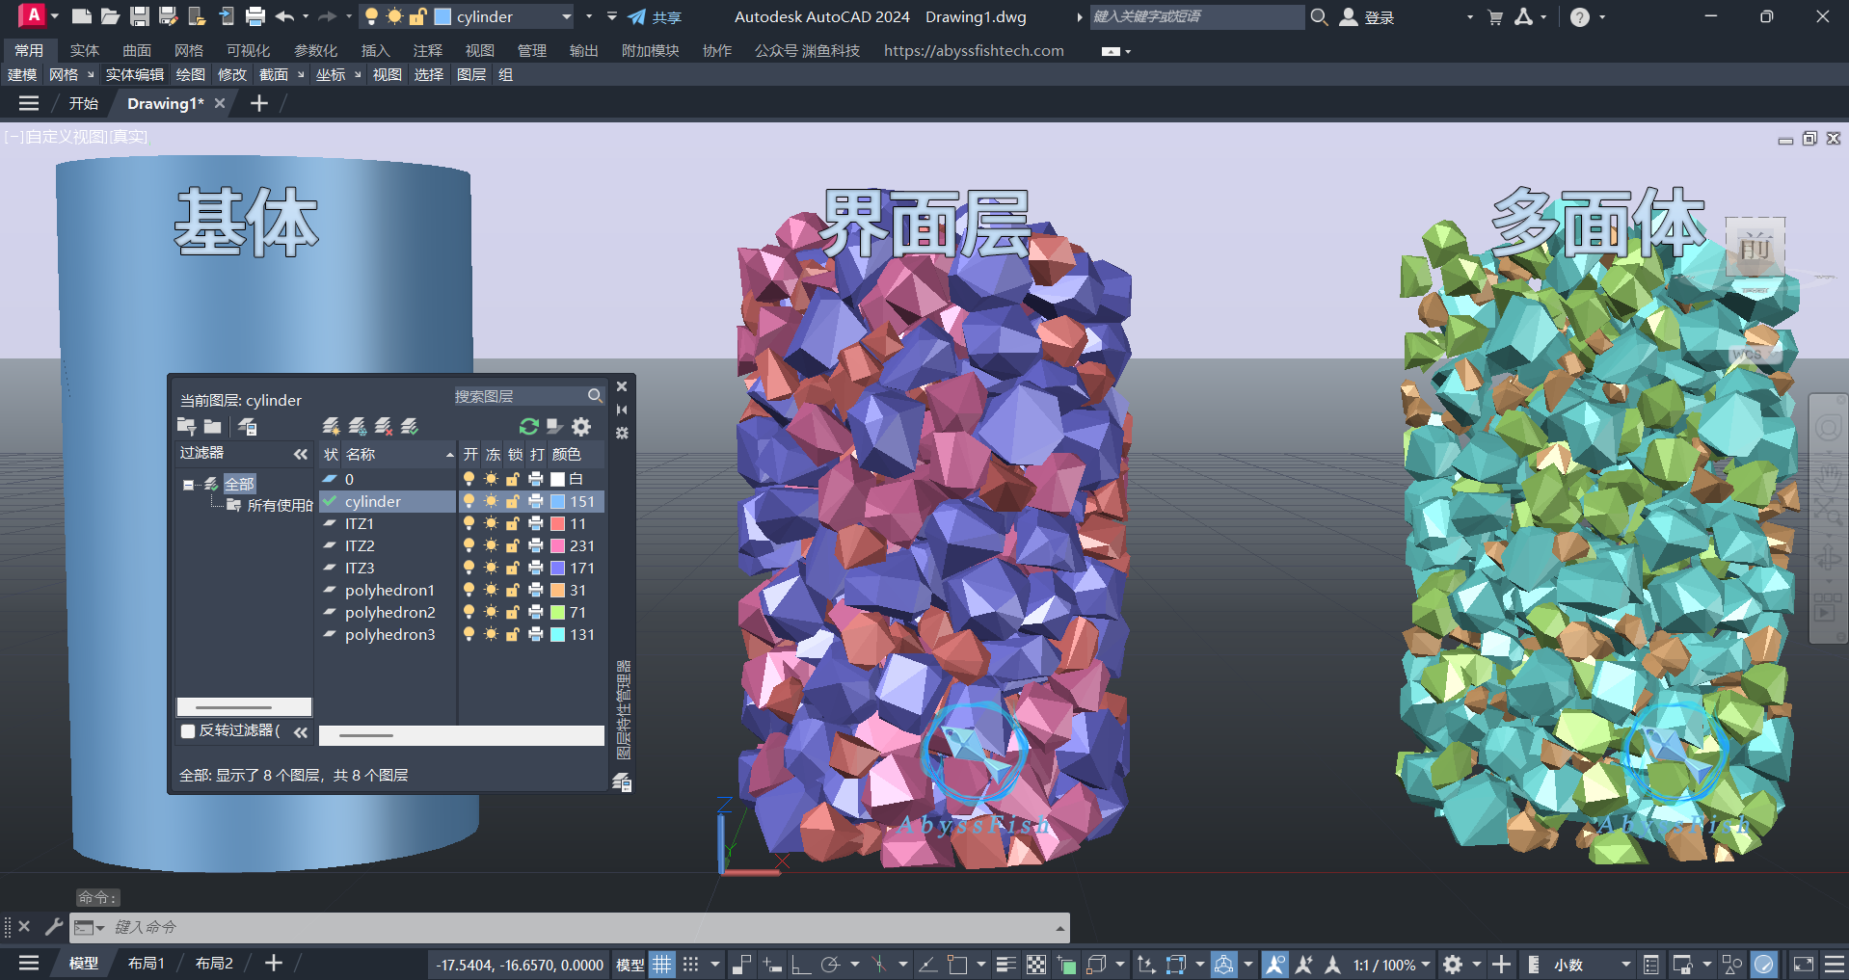Click the 共享 share button
Screen dimensions: 1849x980
coord(655,16)
